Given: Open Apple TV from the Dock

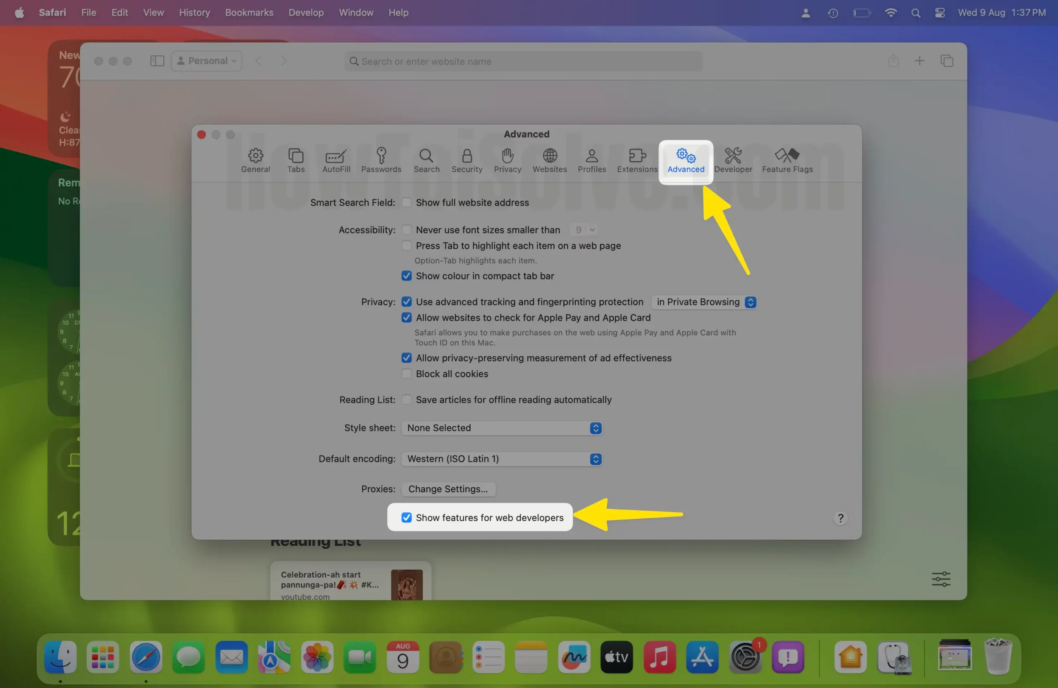Looking at the screenshot, I should pos(617,657).
